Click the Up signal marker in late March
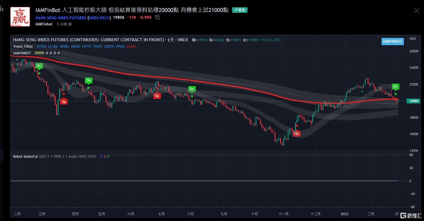The image size is (424, 221). (64, 102)
